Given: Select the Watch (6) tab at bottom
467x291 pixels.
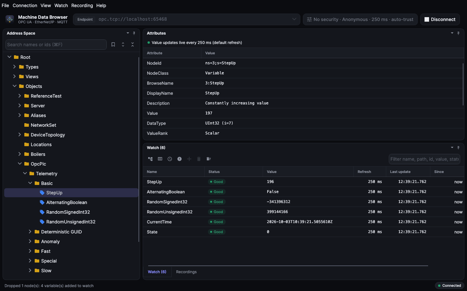Looking at the screenshot, I should pos(157,272).
